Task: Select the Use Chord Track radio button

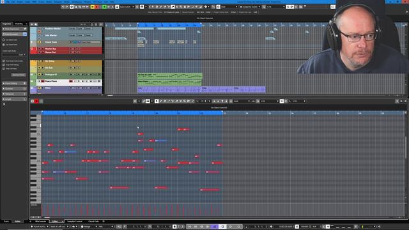Action: 4,45
